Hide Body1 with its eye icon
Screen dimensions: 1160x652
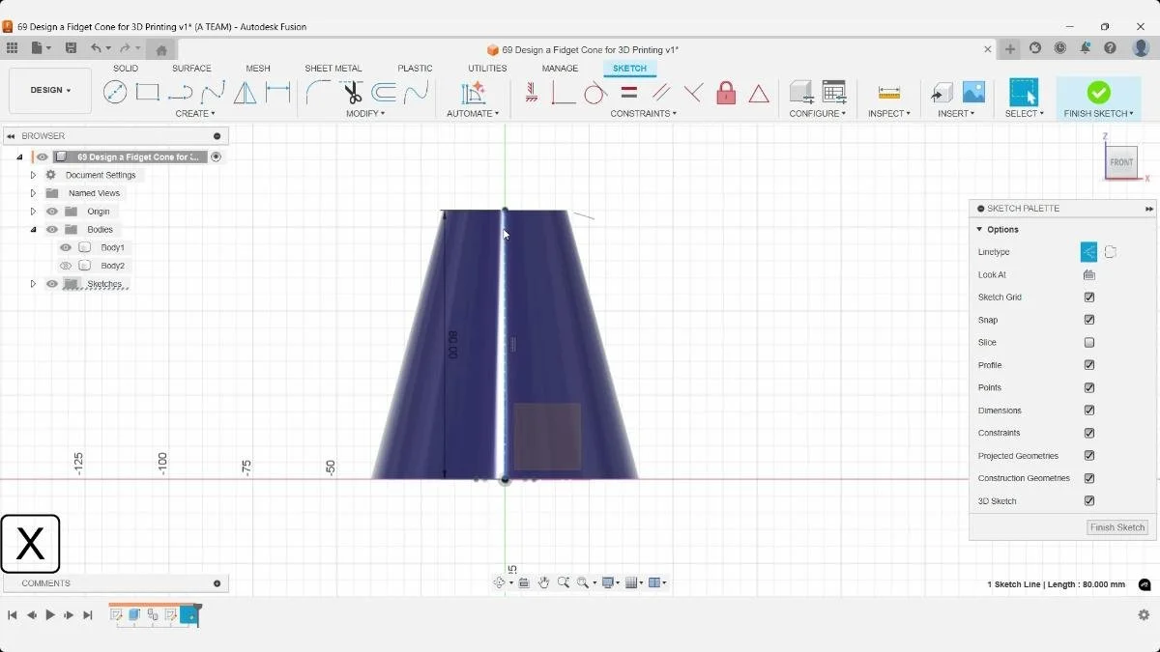(x=66, y=247)
